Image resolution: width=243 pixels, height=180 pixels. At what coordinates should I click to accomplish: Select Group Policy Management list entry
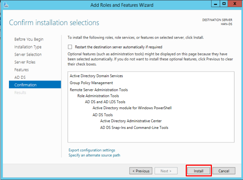[91, 83]
